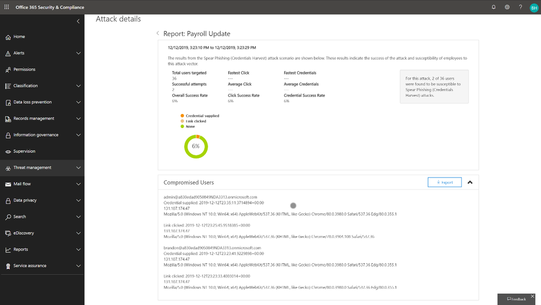Open the Feedback button
Screen dimensions: 541x305
click(516, 299)
